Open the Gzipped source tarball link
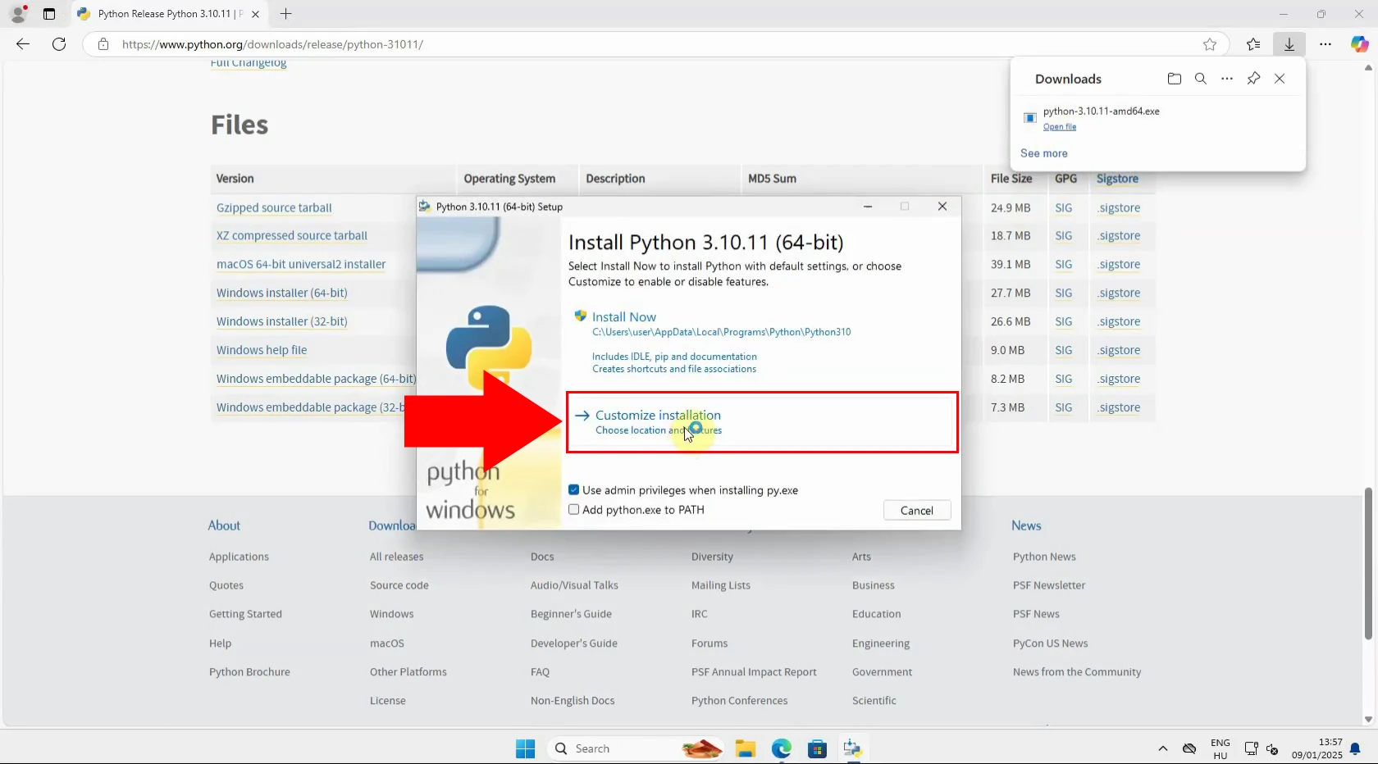This screenshot has width=1378, height=764. (274, 208)
